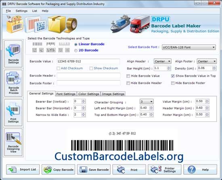
Task: Increase Bar Height with the up arrow
Action: click(x=169, y=67)
